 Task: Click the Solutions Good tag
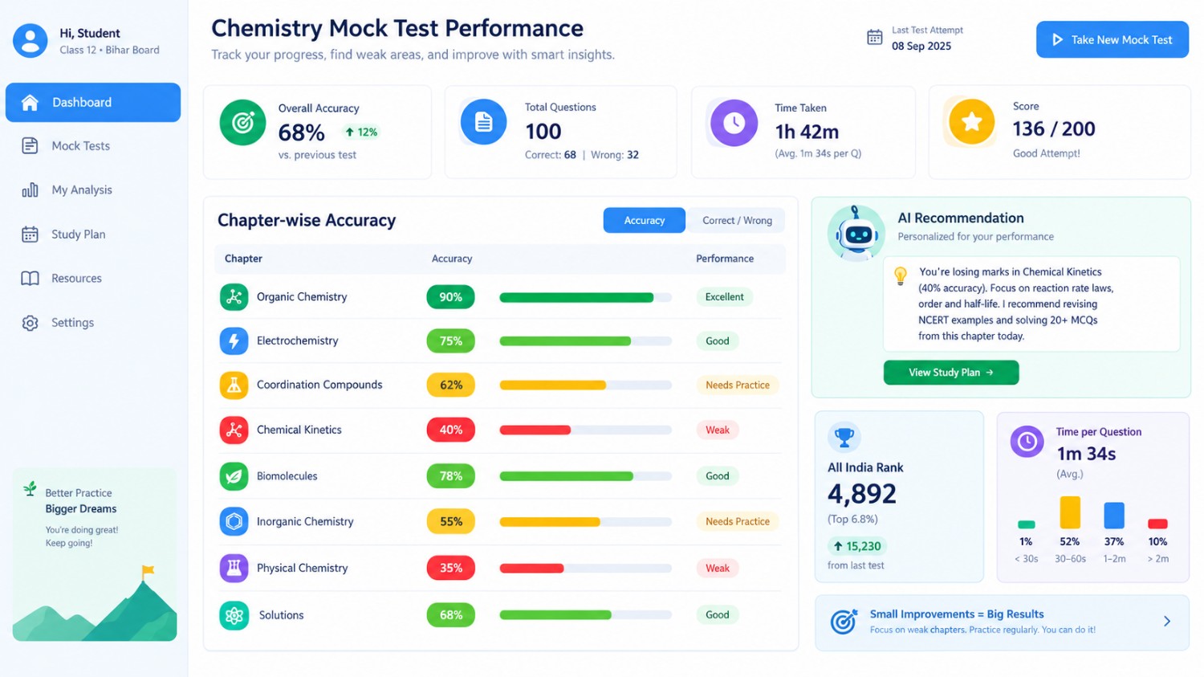pyautogui.click(x=718, y=614)
